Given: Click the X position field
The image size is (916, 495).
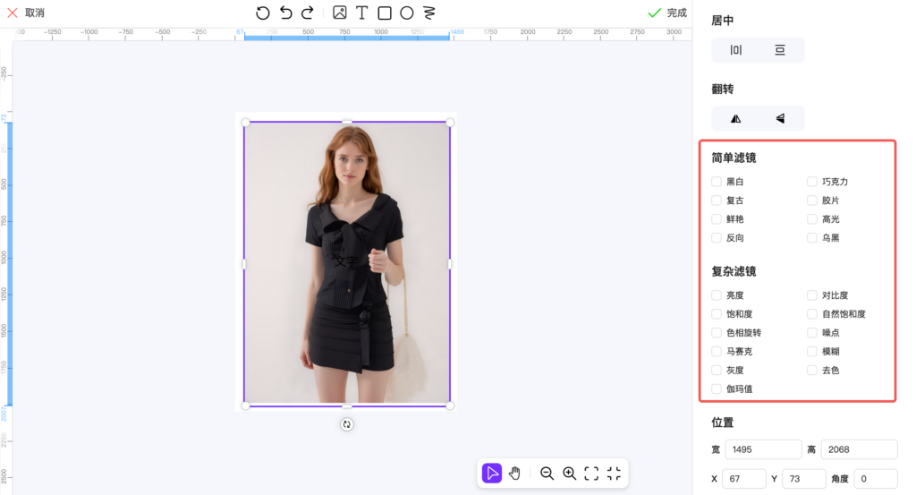Looking at the screenshot, I should tap(744, 479).
